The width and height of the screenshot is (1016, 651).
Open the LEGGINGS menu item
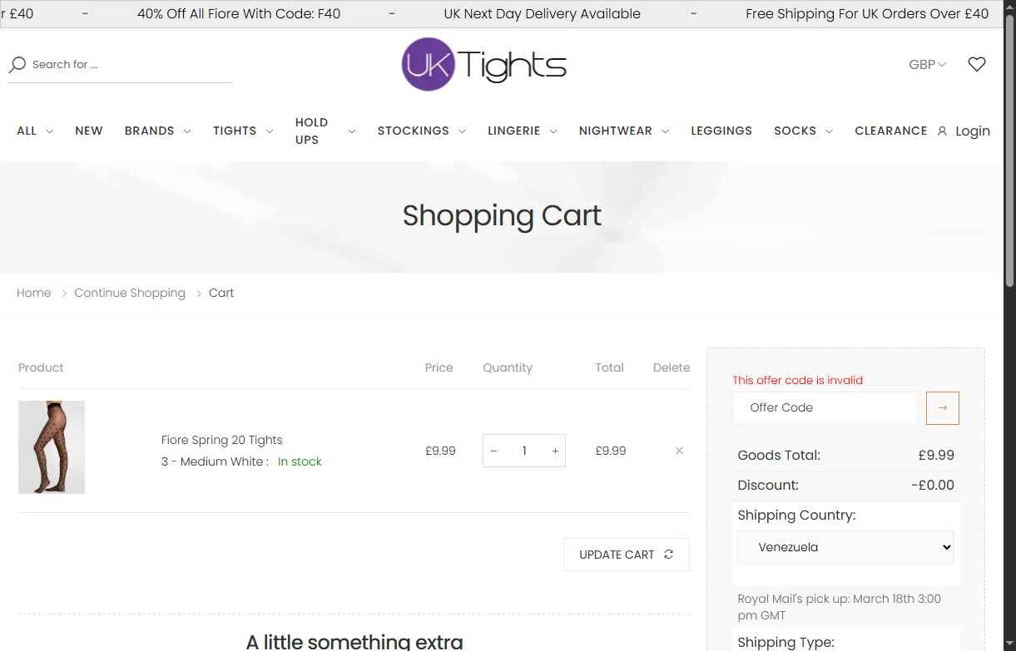(x=721, y=131)
